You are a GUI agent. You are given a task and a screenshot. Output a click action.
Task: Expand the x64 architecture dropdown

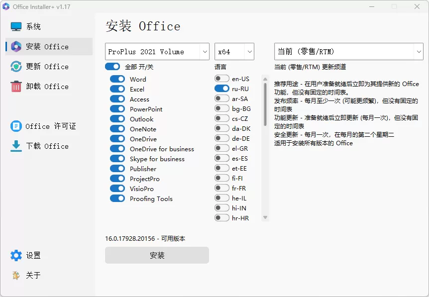point(234,51)
